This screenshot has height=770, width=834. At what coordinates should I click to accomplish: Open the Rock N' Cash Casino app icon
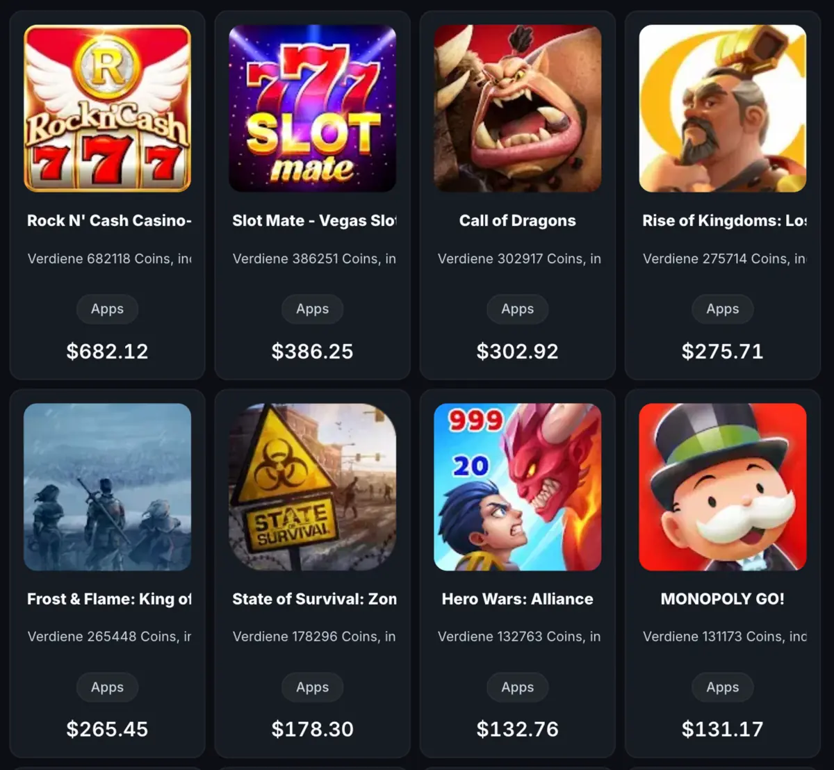107,108
